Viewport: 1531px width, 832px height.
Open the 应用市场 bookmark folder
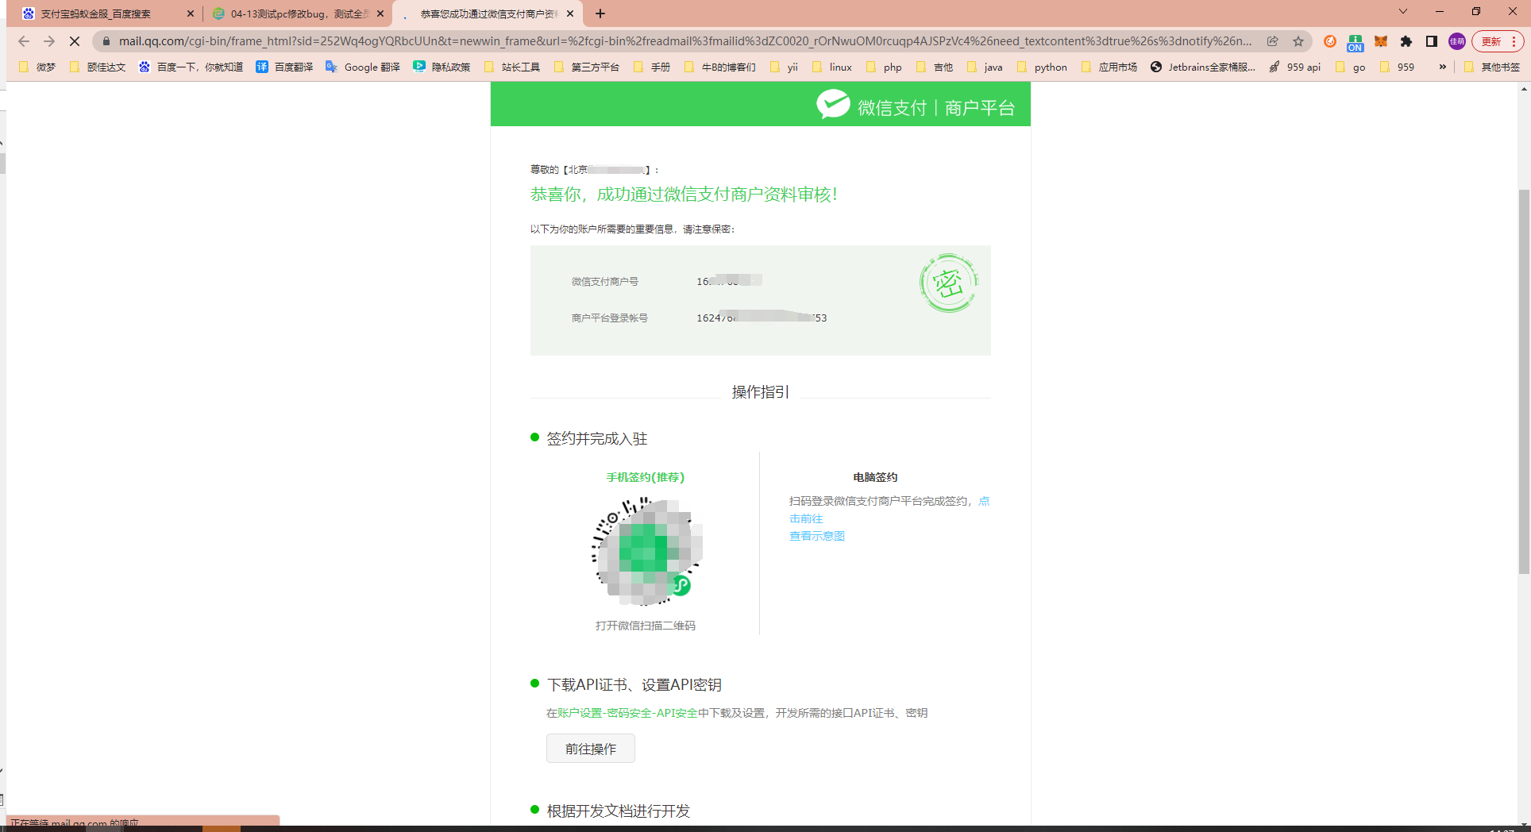point(1109,67)
